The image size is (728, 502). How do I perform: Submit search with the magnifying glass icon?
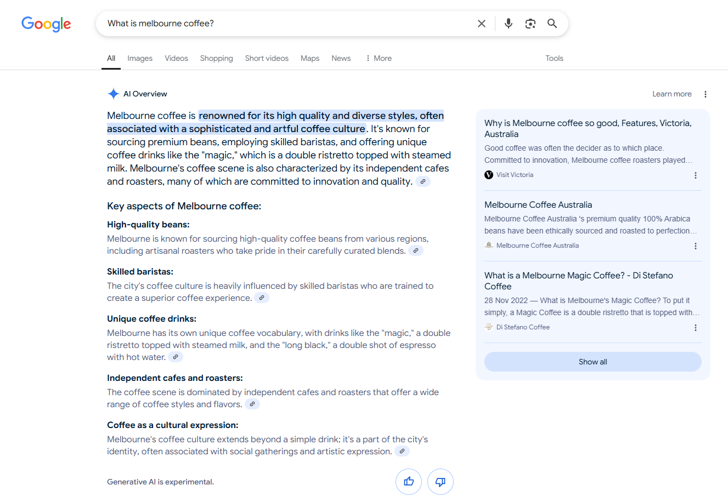coord(552,24)
